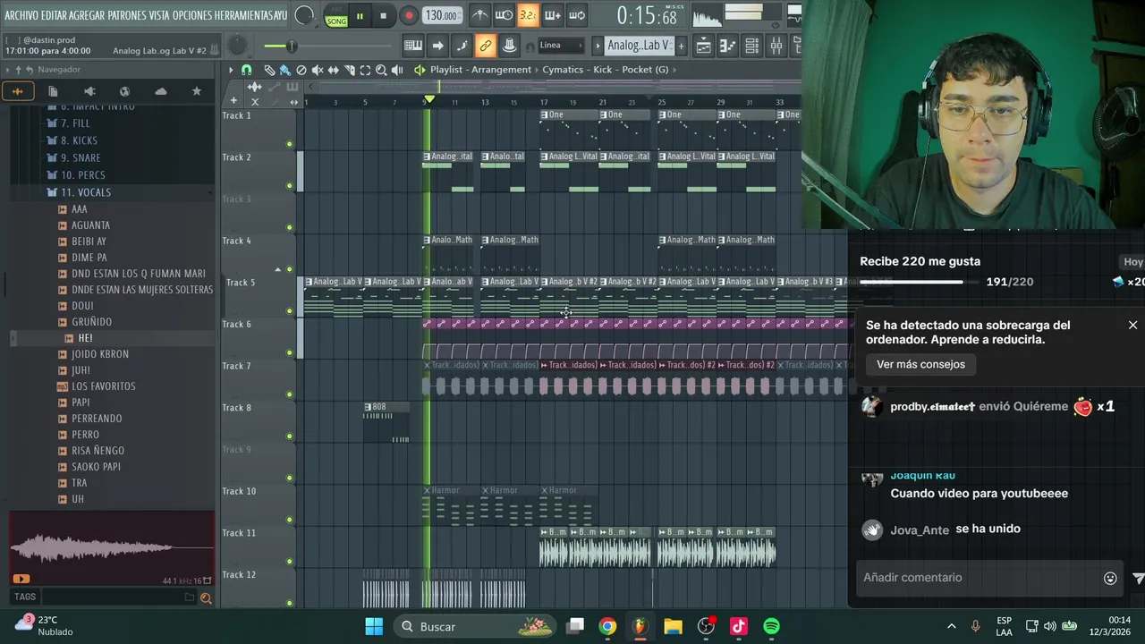
Task: Click the stop playback button
Action: point(383,16)
